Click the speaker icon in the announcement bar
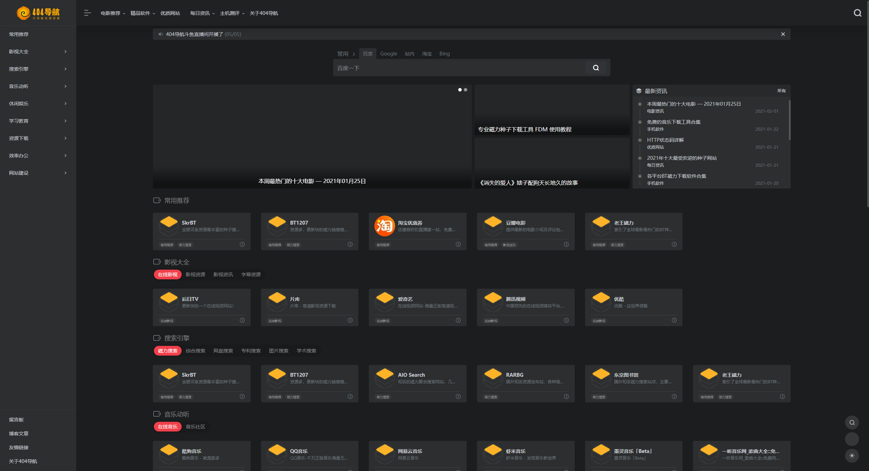The width and height of the screenshot is (869, 471). pyautogui.click(x=160, y=34)
